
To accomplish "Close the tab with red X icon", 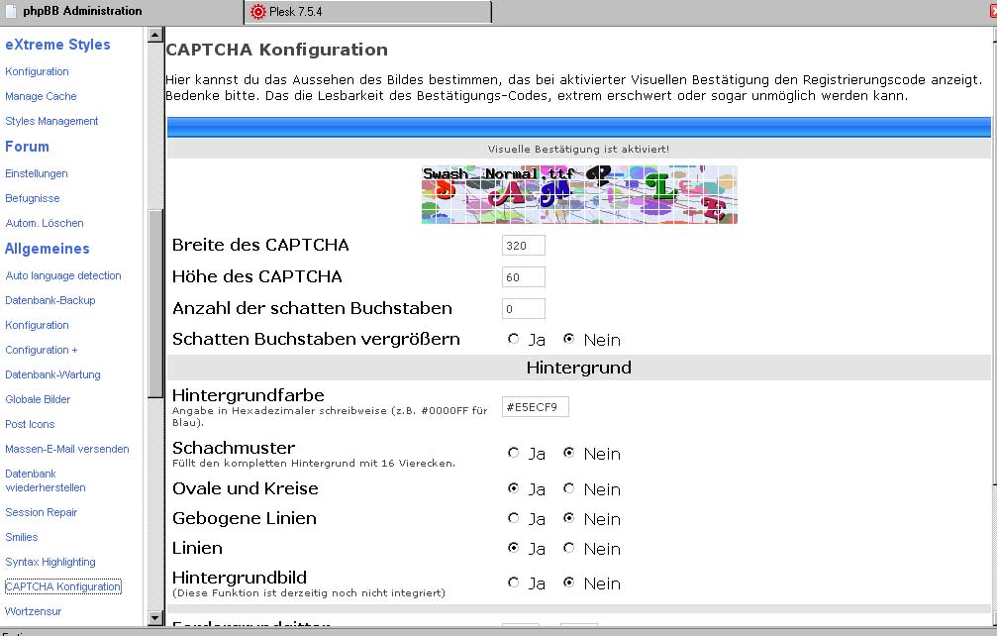I will (x=991, y=11).
